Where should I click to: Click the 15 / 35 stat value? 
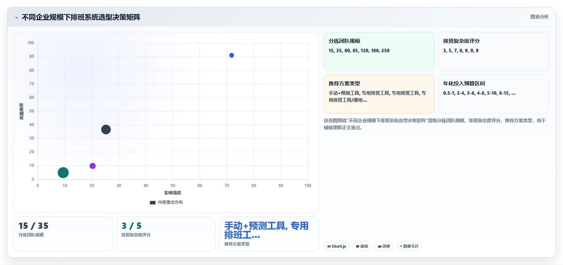[x=33, y=226]
